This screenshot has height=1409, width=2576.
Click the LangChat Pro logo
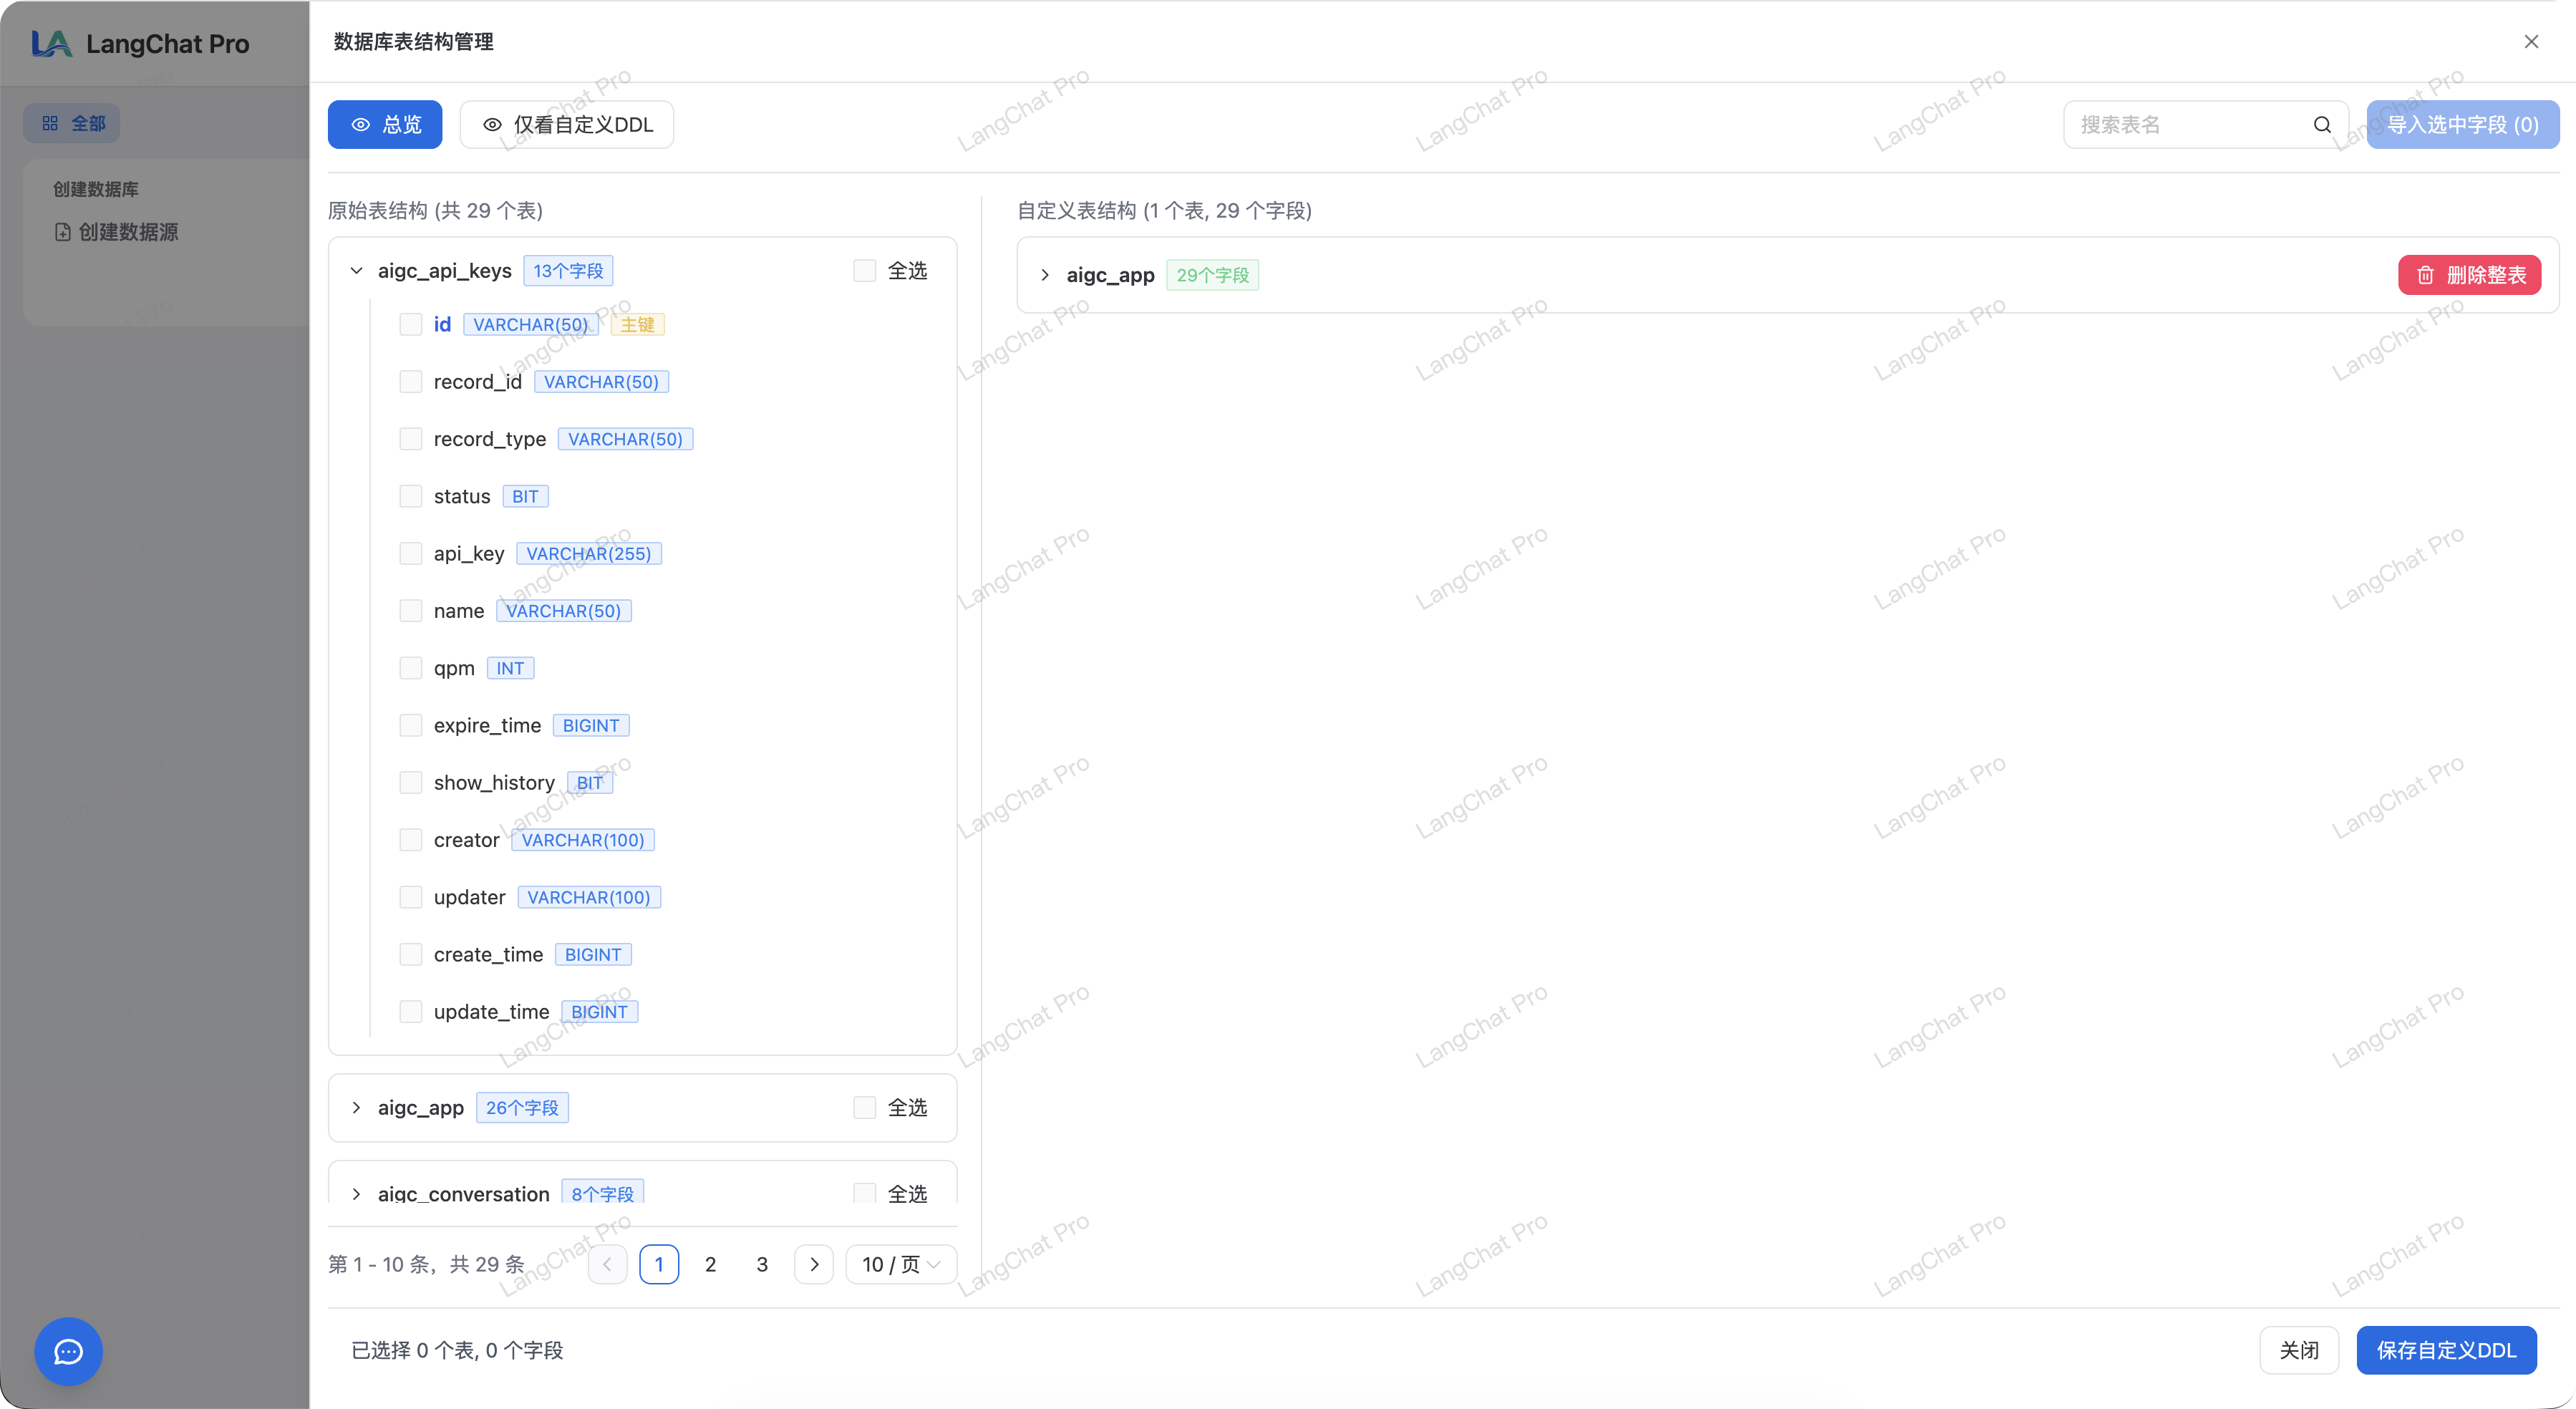[x=51, y=44]
